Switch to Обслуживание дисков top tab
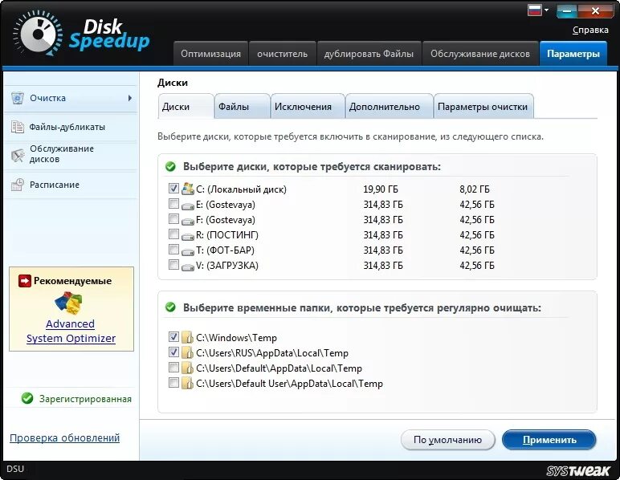 coord(480,53)
